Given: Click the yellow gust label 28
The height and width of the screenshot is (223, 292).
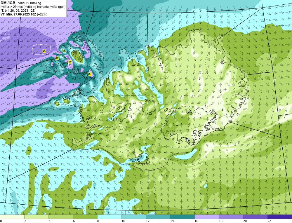Looking at the screenshot, I should pyautogui.click(x=70, y=62).
